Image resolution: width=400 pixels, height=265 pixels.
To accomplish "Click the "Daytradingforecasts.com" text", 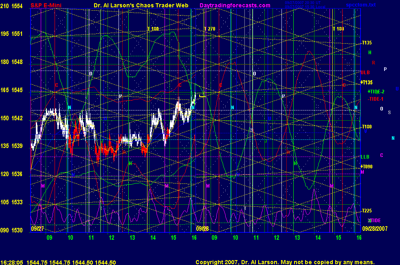I will point(235,5).
